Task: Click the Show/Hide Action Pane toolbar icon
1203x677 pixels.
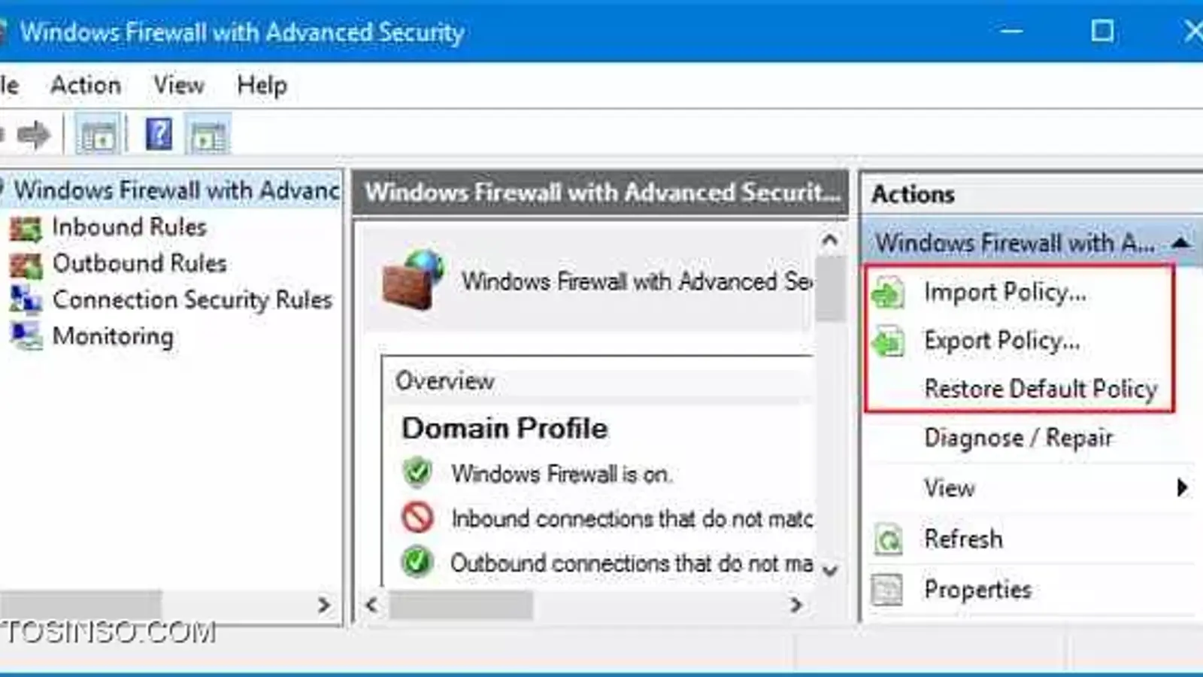Action: pos(208,135)
